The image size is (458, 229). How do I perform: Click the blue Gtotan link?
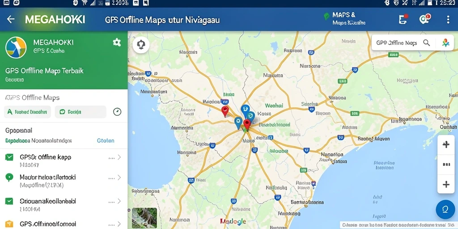[106, 140]
